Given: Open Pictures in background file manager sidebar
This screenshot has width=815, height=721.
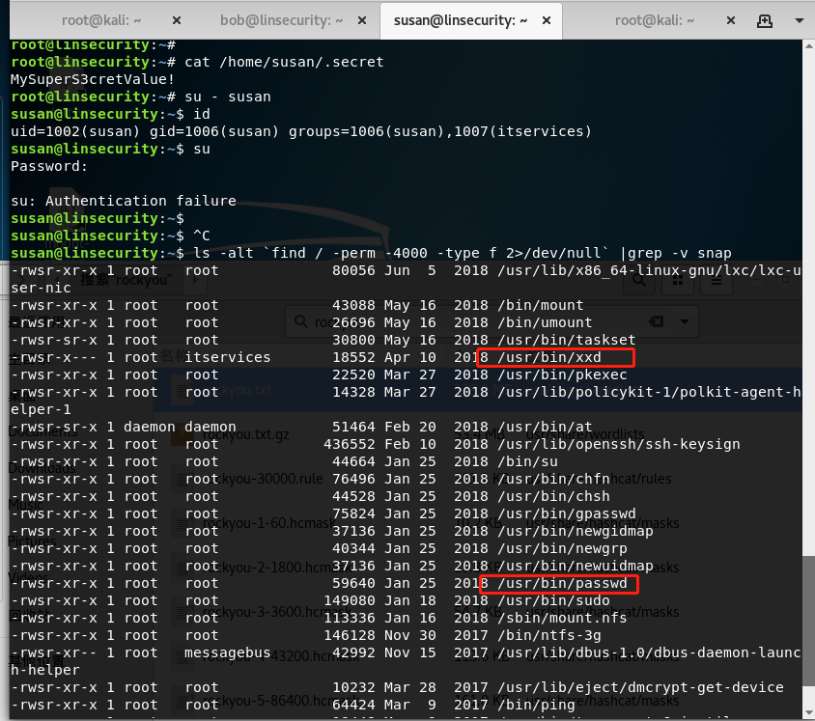Looking at the screenshot, I should coord(32,541).
